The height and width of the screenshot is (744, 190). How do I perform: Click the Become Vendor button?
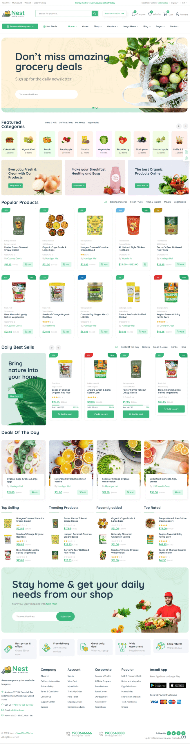(x=114, y=13)
